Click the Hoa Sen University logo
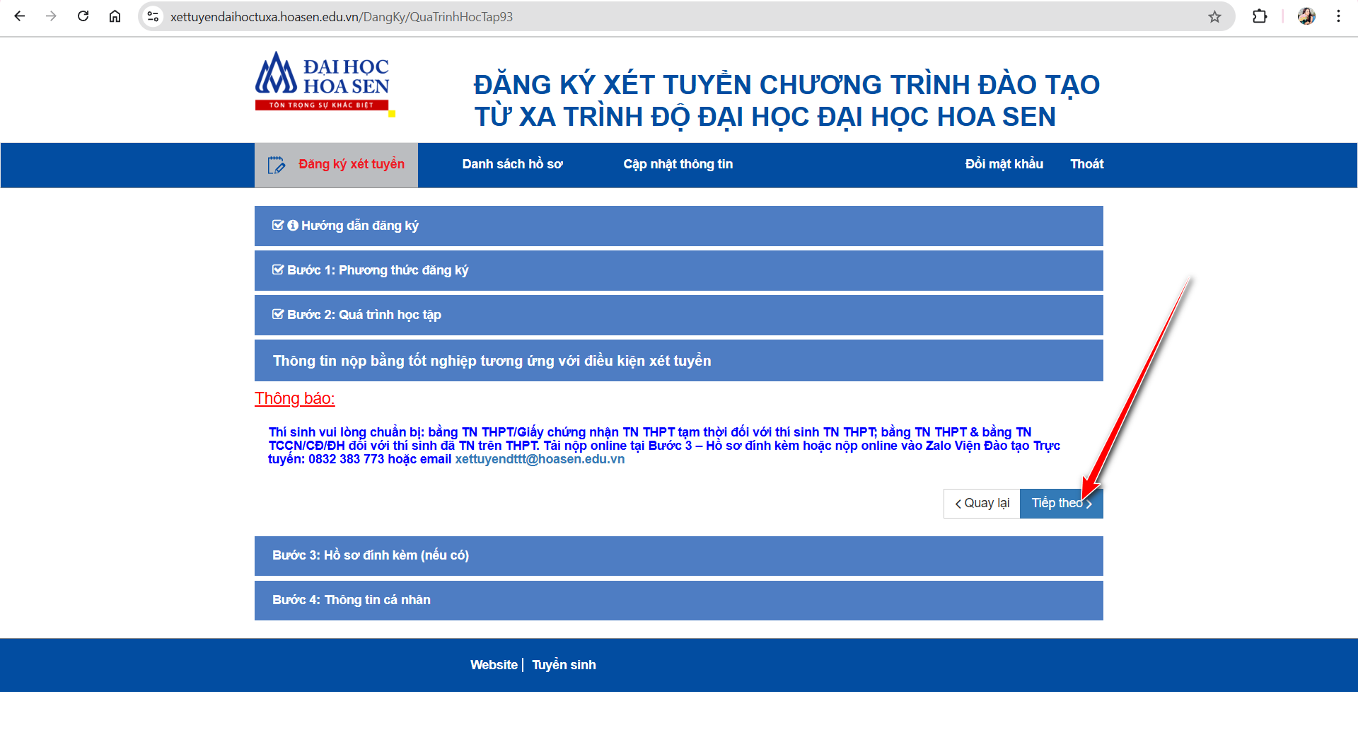 (323, 82)
